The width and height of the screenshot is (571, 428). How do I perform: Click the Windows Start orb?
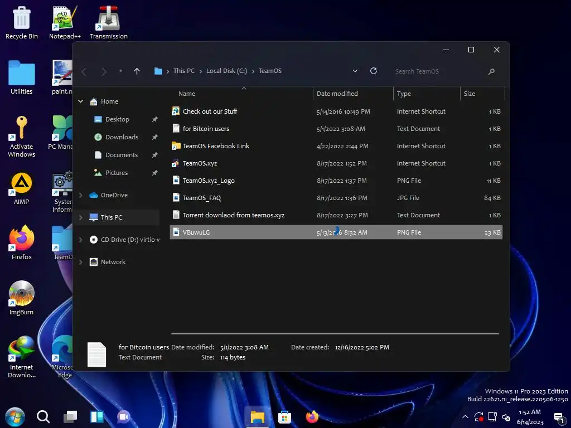pos(15,417)
